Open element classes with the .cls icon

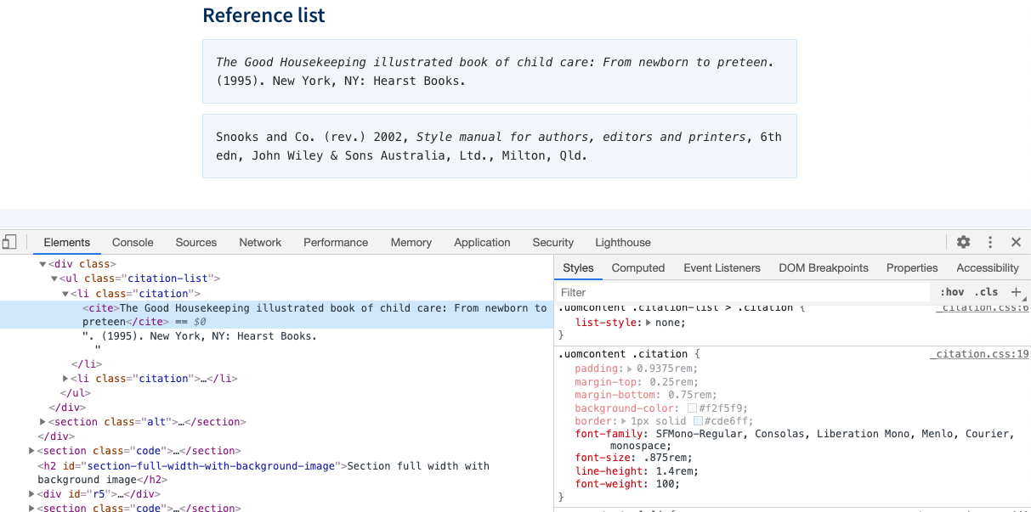point(988,291)
